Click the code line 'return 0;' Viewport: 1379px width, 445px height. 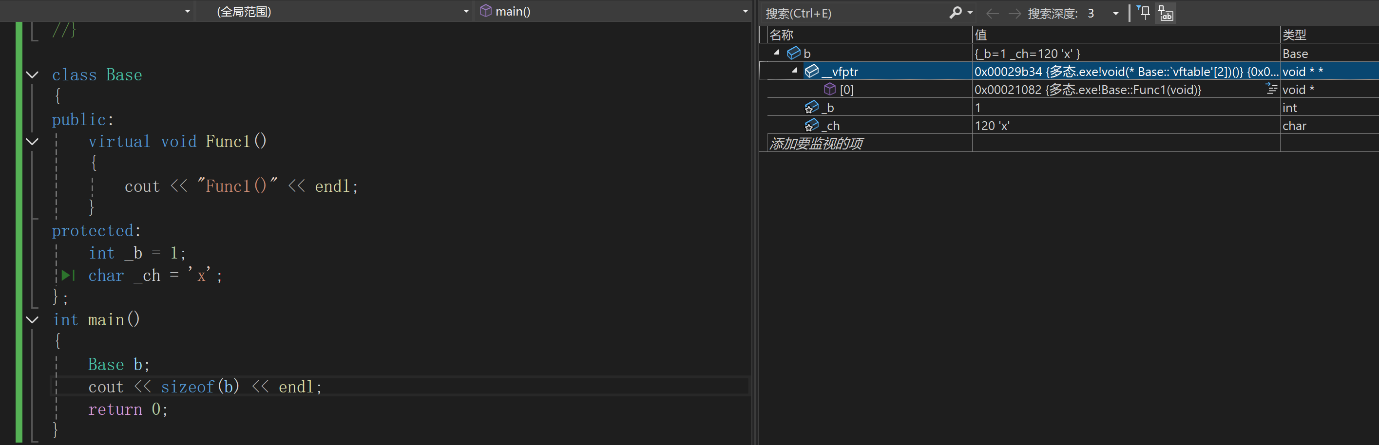tap(128, 409)
